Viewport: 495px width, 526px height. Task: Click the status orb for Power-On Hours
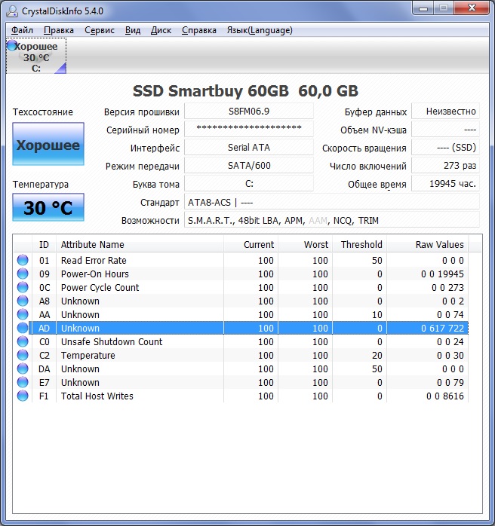(23, 274)
